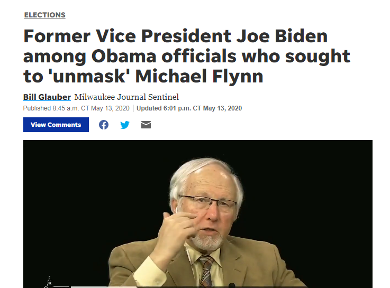Click the Published 8:45 a.m. timestamp
390x288 pixels.
[76, 108]
